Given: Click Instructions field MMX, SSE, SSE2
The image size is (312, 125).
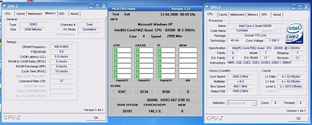Looking at the screenshot, I should point(266,63).
